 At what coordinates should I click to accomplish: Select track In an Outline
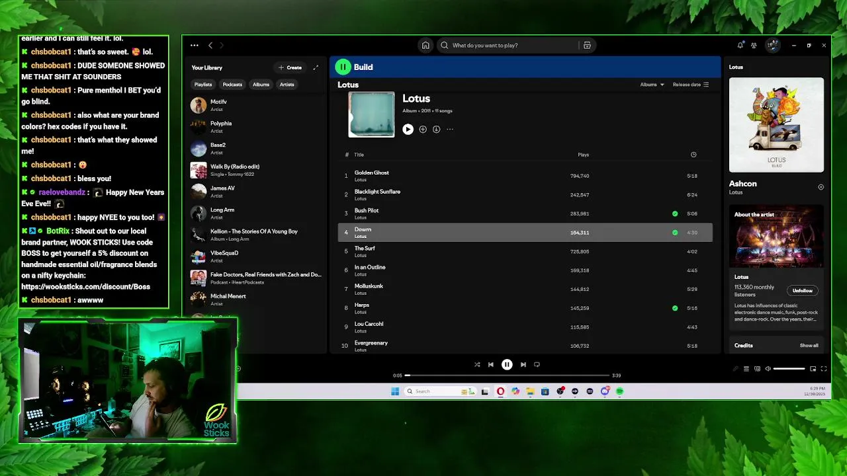525,270
